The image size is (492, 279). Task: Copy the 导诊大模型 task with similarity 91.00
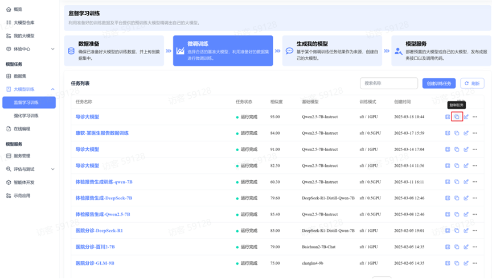click(457, 149)
